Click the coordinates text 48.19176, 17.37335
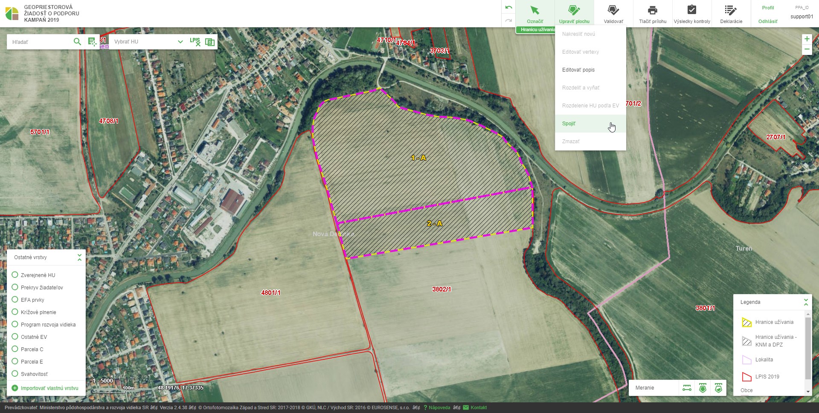 click(180, 388)
